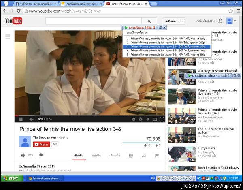
Task: Click the download all header entry
Action: 137,32
